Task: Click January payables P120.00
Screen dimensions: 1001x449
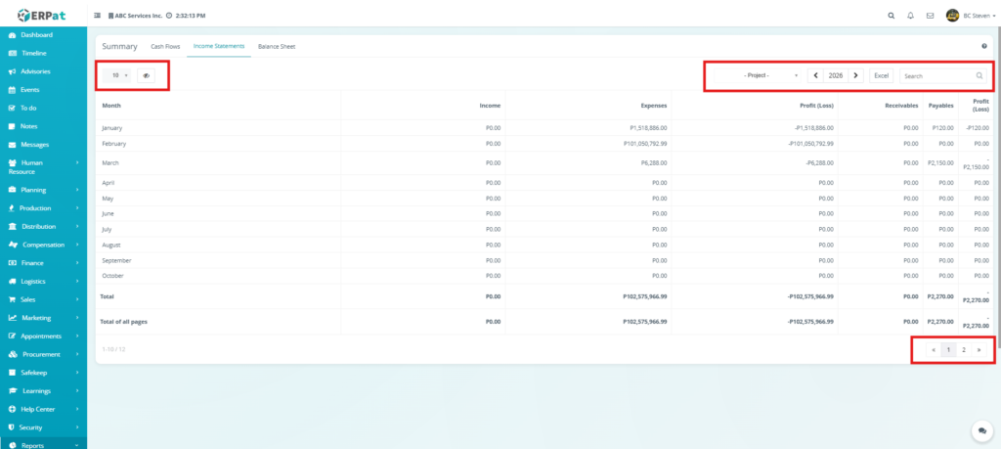Action: click(943, 128)
